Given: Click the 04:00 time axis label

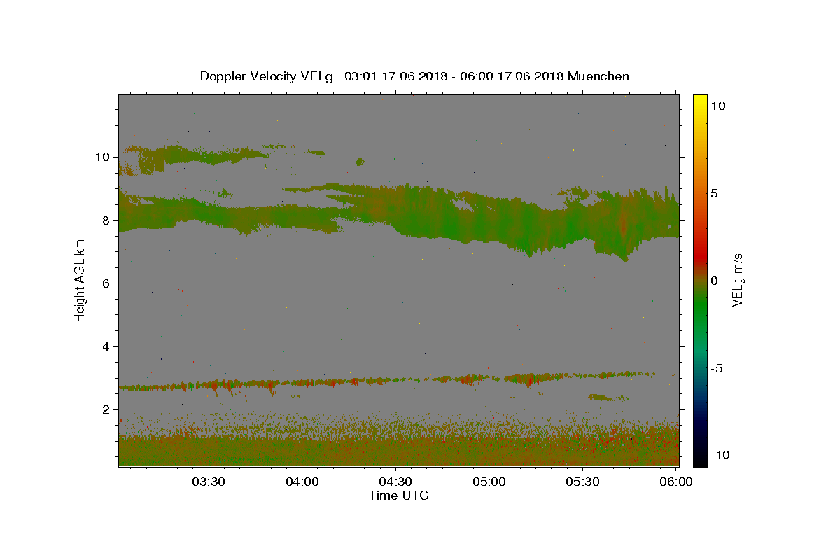Looking at the screenshot, I should (x=302, y=482).
